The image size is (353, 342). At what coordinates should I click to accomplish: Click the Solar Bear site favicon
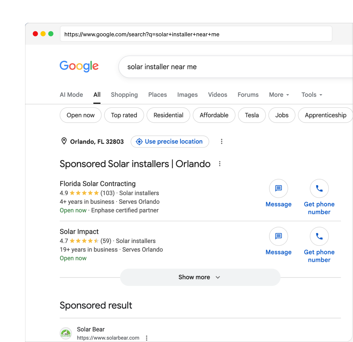point(66,333)
